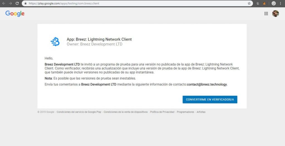Open the Artistas footer link

201,112
